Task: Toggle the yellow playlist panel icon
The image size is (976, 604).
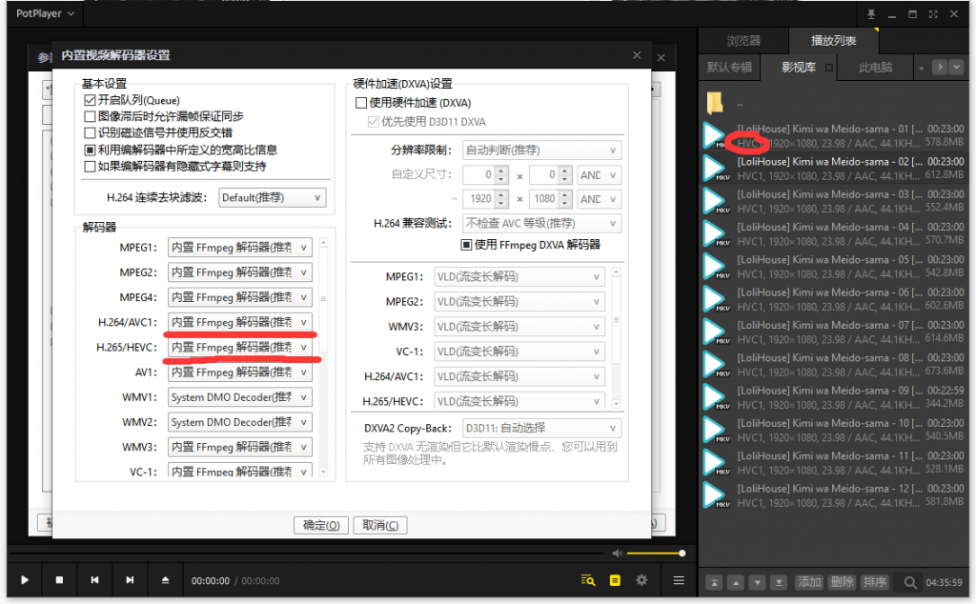Action: click(615, 579)
